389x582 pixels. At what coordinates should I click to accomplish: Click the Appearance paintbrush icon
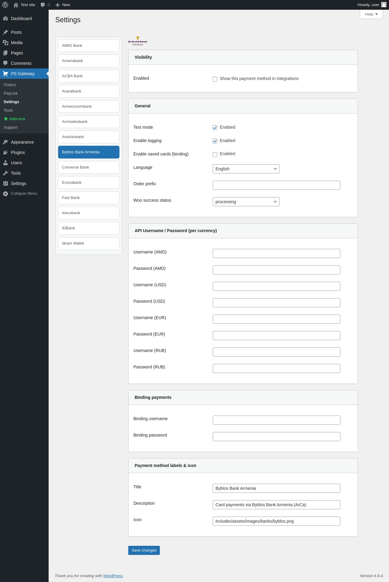coord(5,142)
